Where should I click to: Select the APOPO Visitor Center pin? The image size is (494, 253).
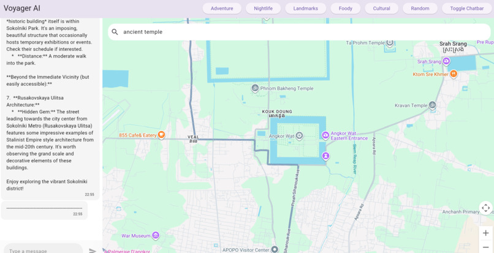point(275,249)
